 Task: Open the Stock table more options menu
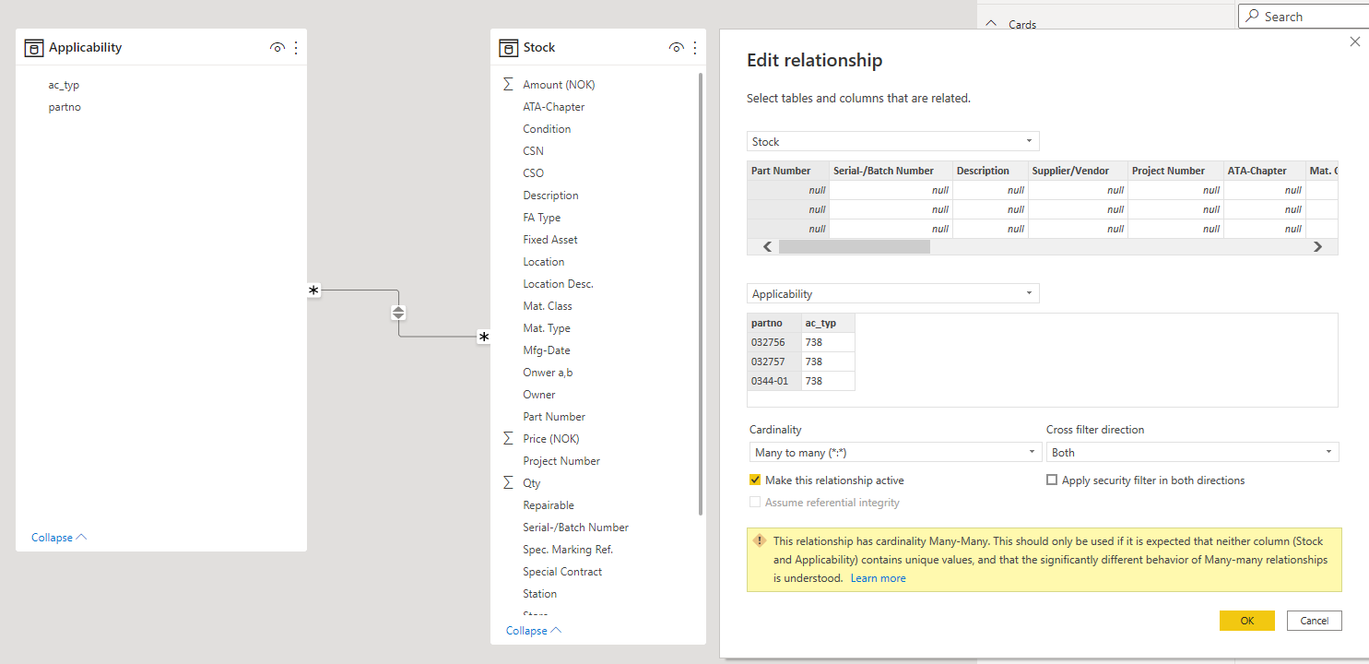coord(694,48)
